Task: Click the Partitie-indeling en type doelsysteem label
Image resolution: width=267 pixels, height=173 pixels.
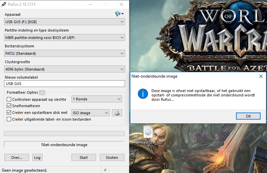Action: click(x=37, y=30)
